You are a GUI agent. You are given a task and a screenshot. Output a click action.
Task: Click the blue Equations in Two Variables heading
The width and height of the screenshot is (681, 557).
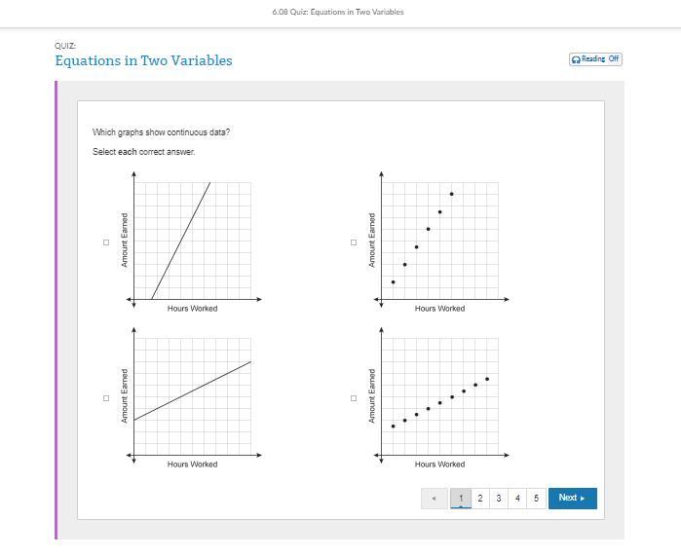(143, 60)
